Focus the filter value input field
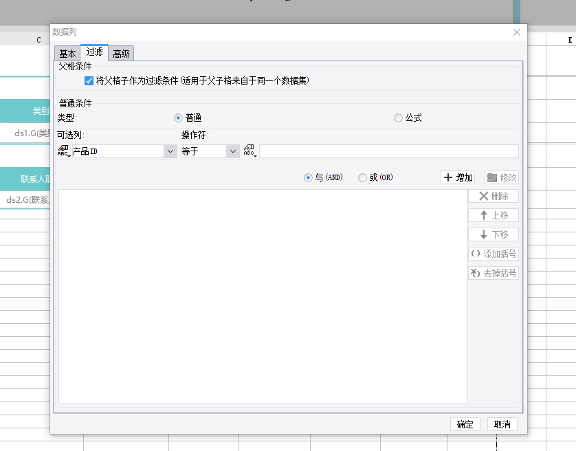Viewport: 576px width, 451px height. click(389, 151)
